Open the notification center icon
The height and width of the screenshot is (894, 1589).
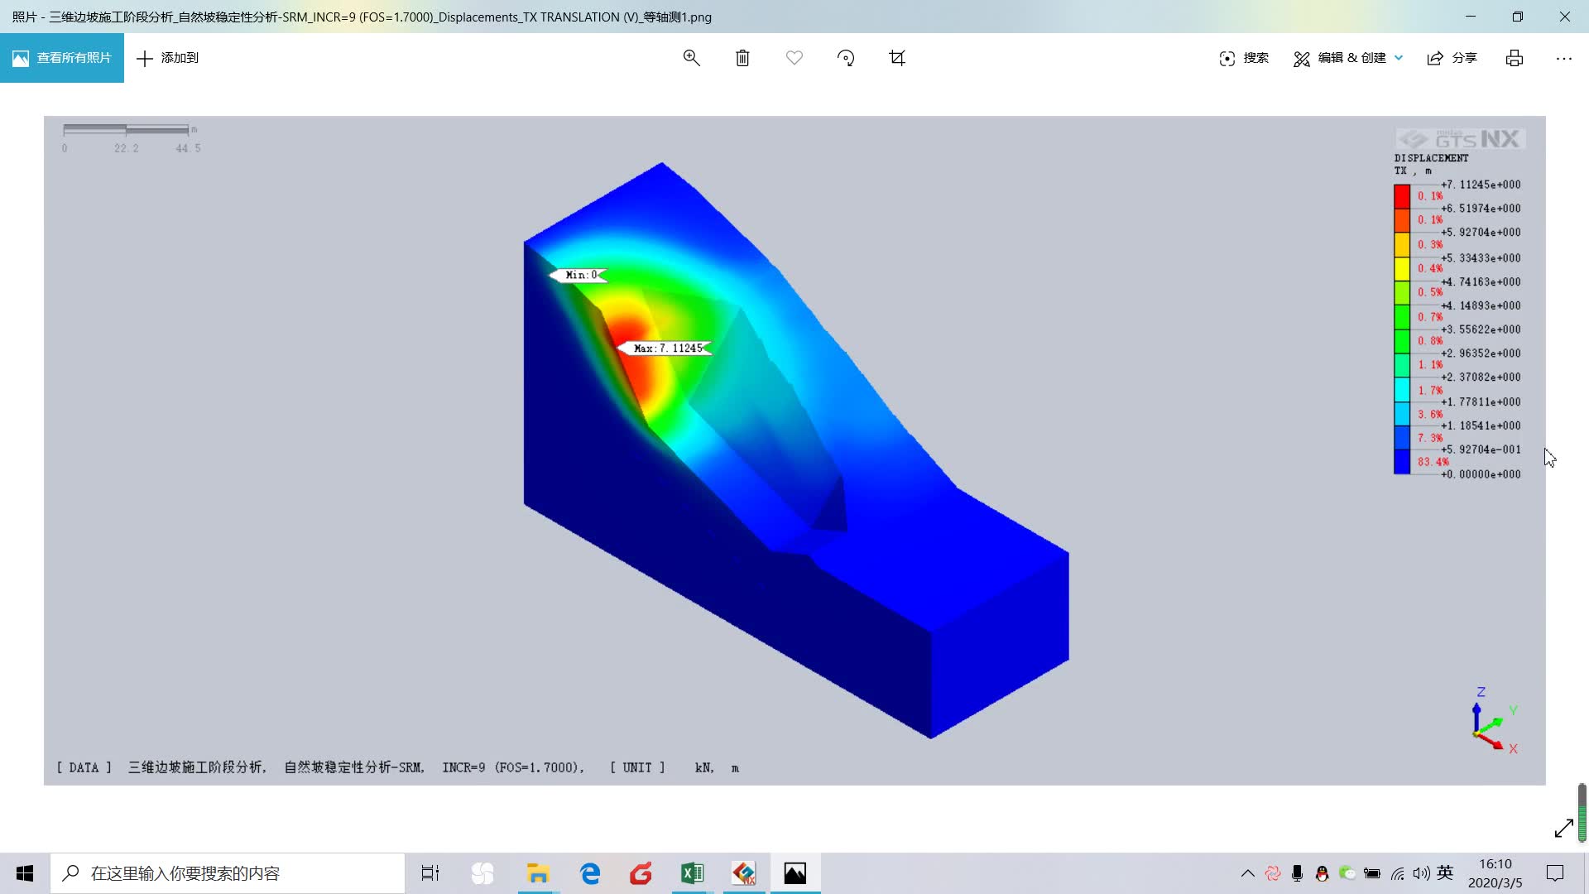[x=1555, y=873]
